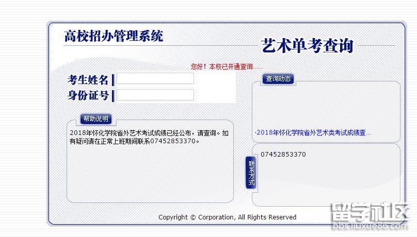Click the blue bar beside 身份证号
The width and height of the screenshot is (417, 237).
click(x=113, y=95)
